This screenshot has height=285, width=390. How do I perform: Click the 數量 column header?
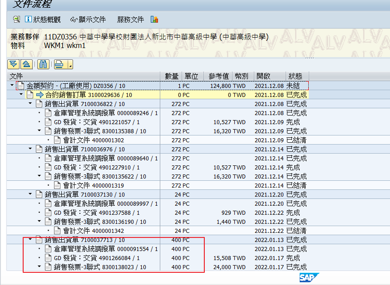[171, 76]
